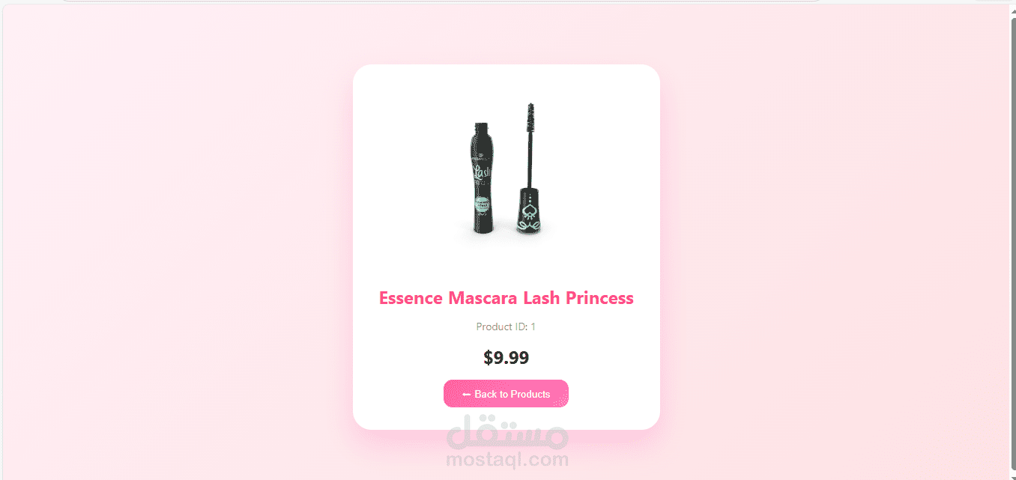The image size is (1016, 480).
Task: Click the number 1 in Product ID
Action: pyautogui.click(x=533, y=326)
